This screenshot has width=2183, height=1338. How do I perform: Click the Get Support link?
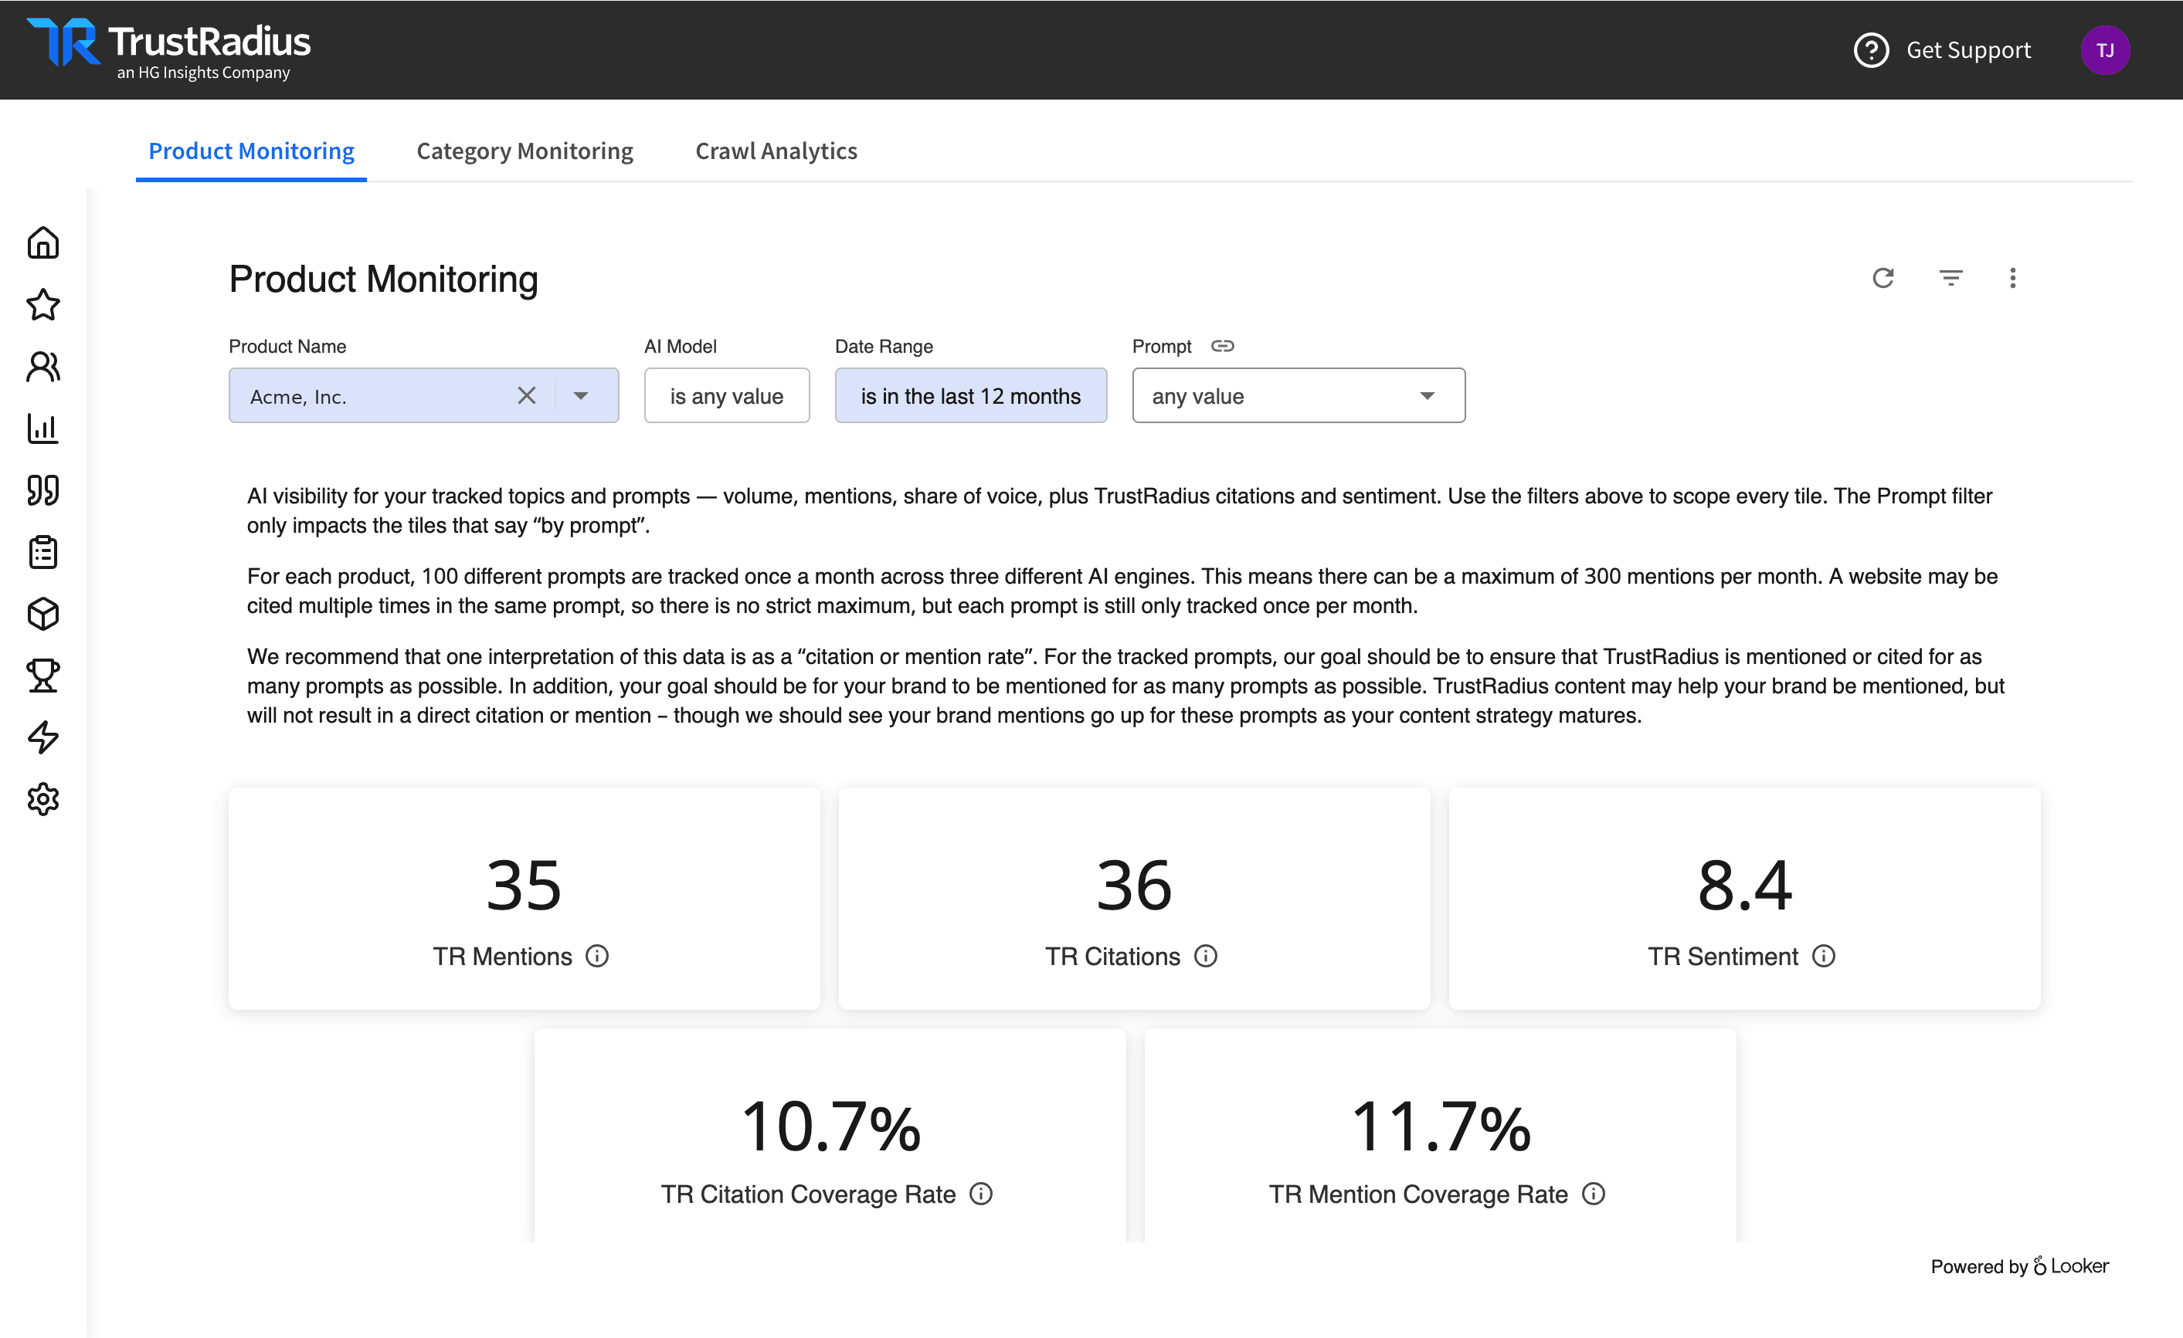pos(1968,49)
